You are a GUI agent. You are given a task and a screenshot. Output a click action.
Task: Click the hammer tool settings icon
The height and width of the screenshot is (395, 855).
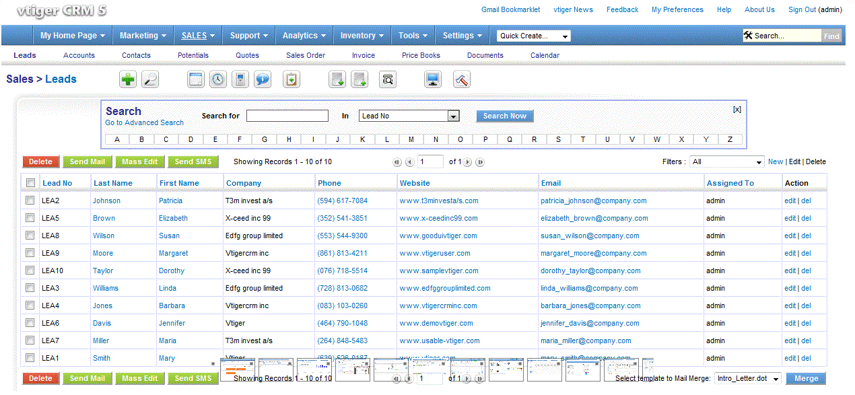coord(462,79)
